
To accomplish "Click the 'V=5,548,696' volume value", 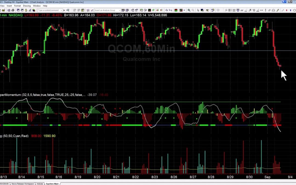I will tap(157, 15).
